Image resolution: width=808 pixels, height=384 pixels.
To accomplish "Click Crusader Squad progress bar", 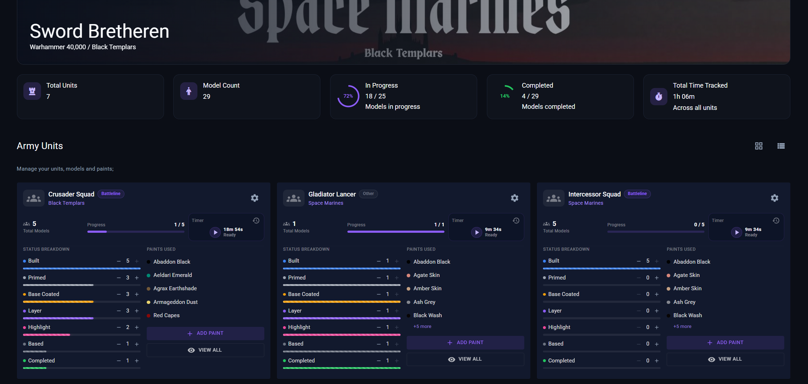I will point(136,232).
